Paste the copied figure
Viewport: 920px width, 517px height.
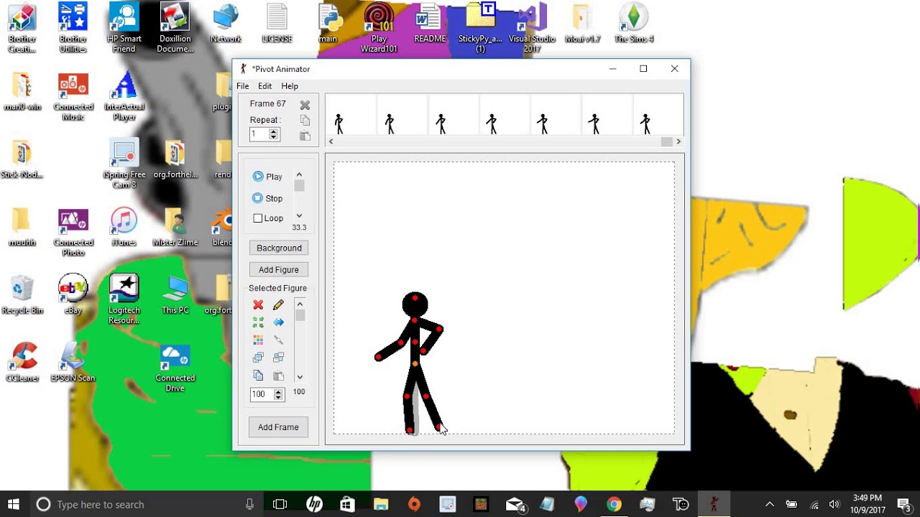pos(278,376)
